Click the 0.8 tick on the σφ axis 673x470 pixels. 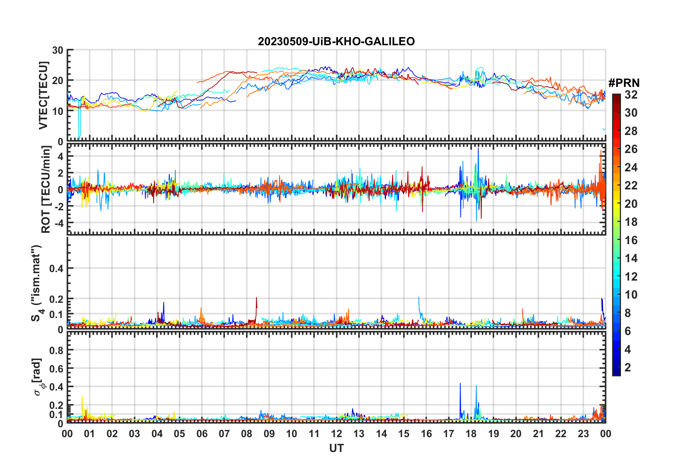(x=57, y=350)
